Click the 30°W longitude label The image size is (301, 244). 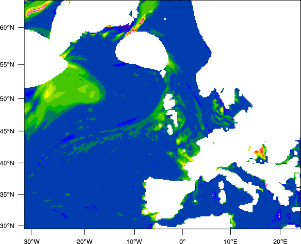[32, 241]
